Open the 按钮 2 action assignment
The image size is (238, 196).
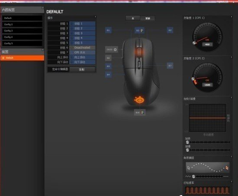click(x=82, y=28)
